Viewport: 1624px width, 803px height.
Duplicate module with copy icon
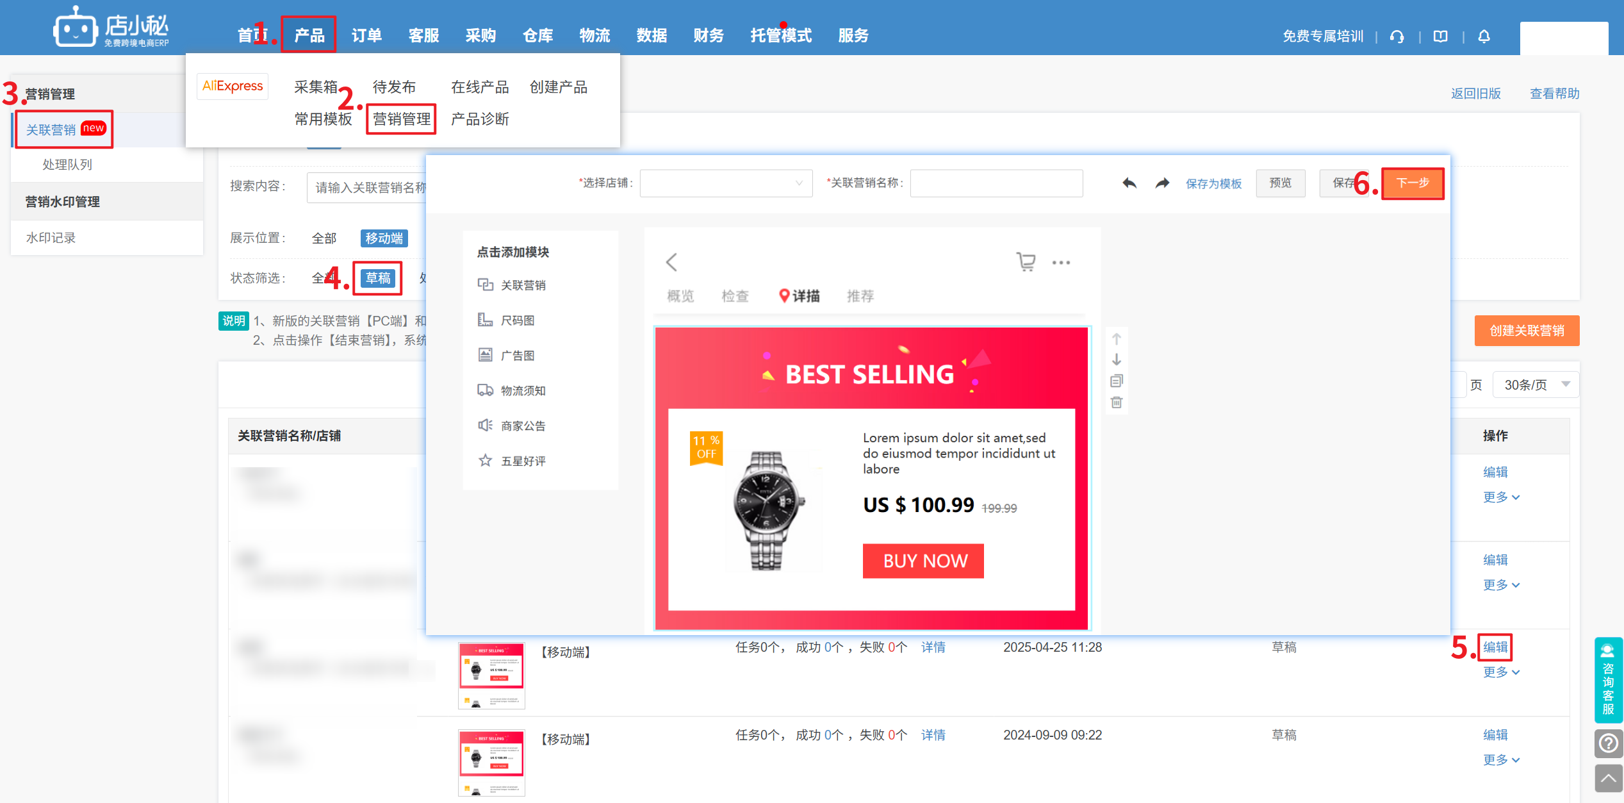(x=1117, y=381)
